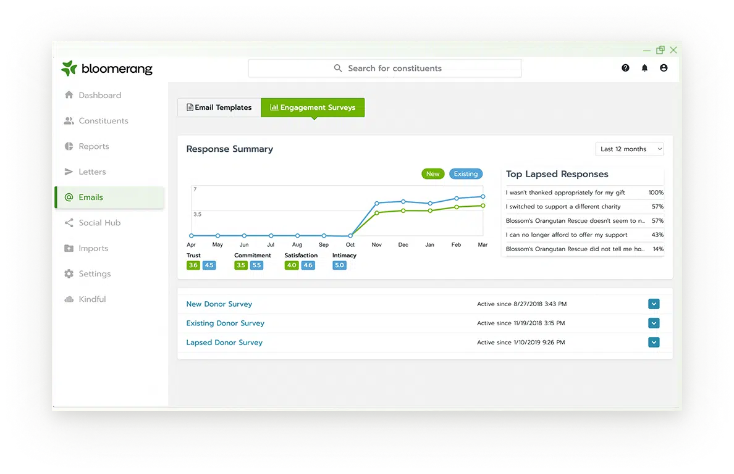Select 'Blossom's Orangutan Rescue doesn't seem' row
The image size is (734, 474).
pyautogui.click(x=584, y=220)
